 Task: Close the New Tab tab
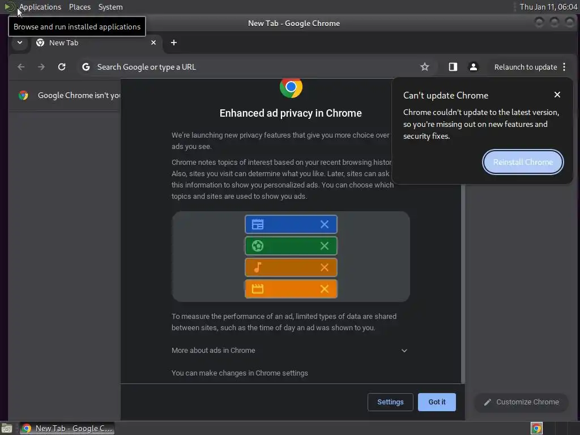pos(153,42)
